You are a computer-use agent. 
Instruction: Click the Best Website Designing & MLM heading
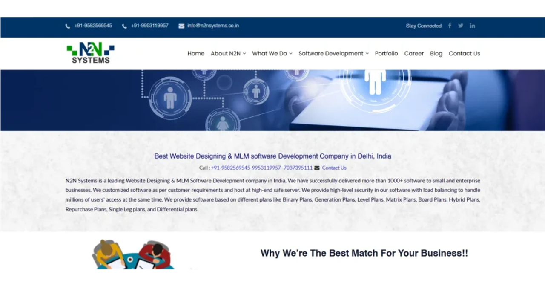click(x=272, y=156)
